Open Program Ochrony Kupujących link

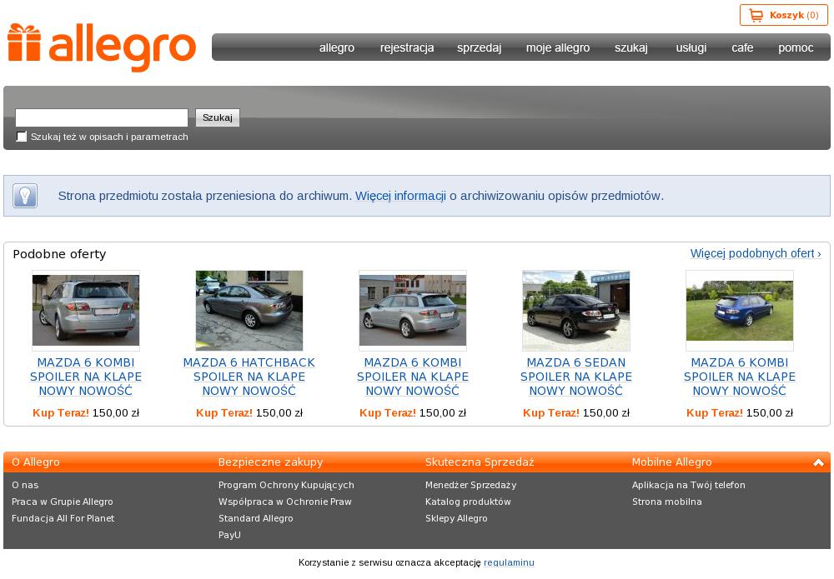point(286,485)
